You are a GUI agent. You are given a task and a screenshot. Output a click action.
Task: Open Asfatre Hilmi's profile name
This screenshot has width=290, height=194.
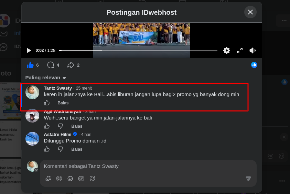click(x=57, y=134)
